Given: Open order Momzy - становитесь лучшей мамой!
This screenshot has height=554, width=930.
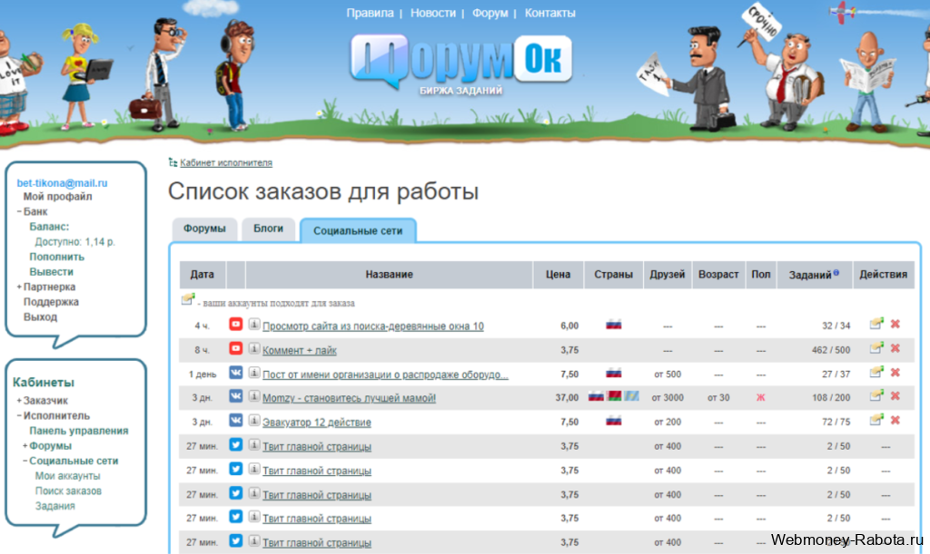Looking at the screenshot, I should 349,398.
